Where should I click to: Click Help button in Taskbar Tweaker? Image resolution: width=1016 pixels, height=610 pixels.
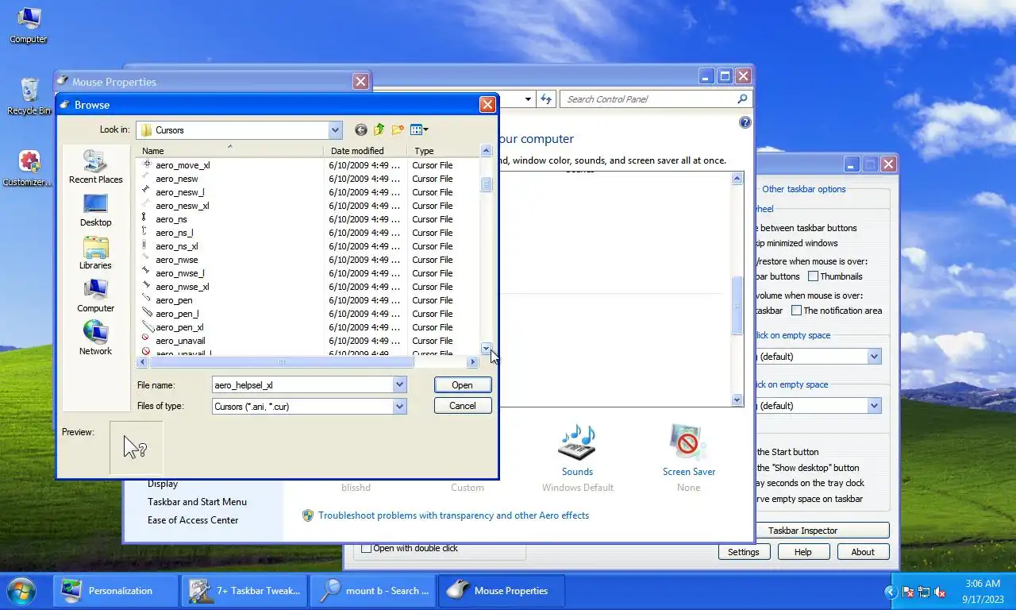tap(803, 552)
